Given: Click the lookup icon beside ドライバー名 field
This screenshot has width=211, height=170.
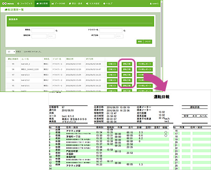Looking at the screenshot, I should 124,31.
